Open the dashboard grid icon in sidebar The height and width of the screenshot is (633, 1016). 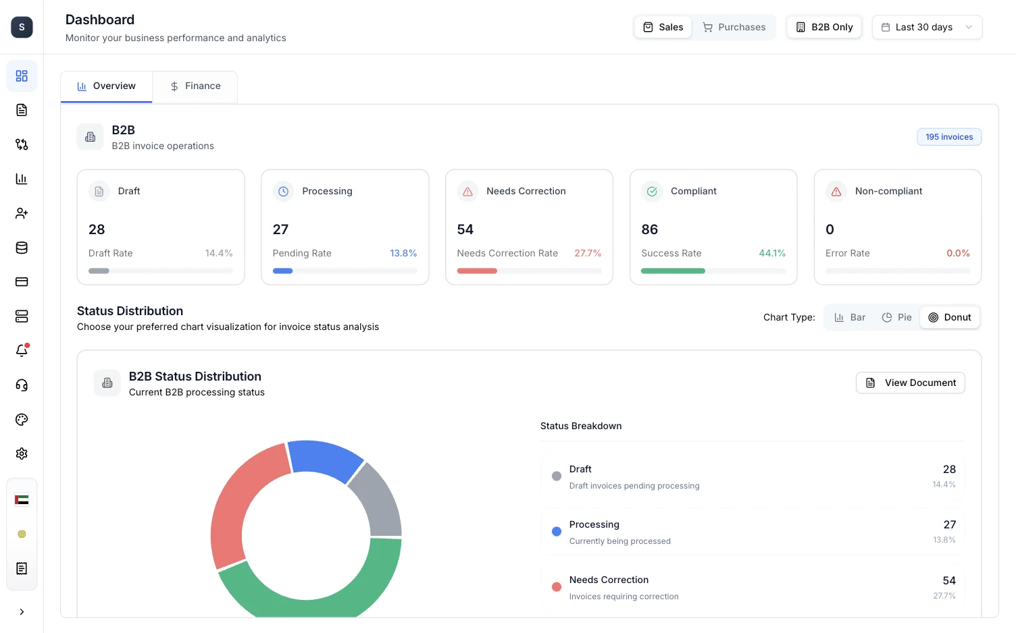[x=22, y=76]
